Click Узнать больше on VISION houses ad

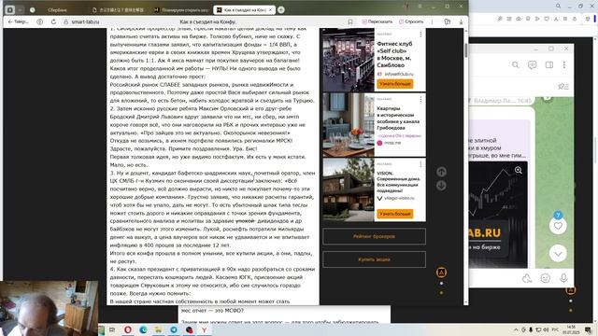(394, 214)
